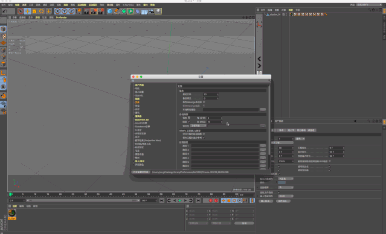This screenshot has height=234, width=386.
Task: Click the Floor environment icon
Action: (144, 11)
